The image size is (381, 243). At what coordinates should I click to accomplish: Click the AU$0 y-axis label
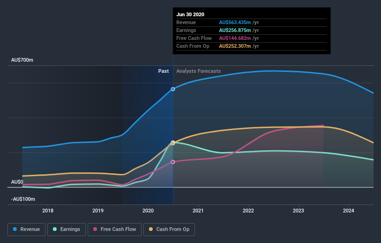[x=17, y=182]
